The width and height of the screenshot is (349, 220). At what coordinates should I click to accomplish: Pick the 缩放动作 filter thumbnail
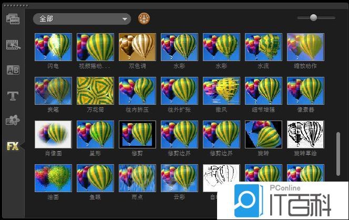305,46
